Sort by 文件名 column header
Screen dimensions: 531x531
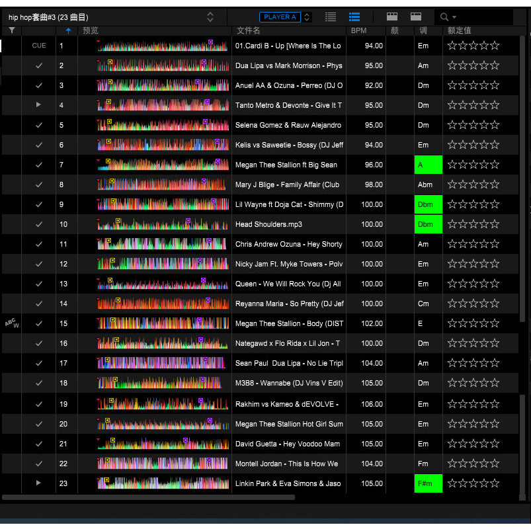[248, 30]
